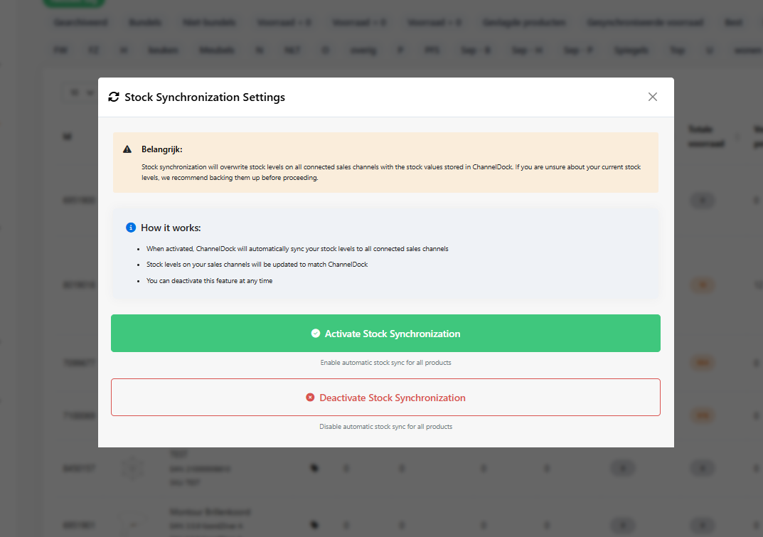Click the red X icon on the Deactivate button
This screenshot has height=537, width=763.
pyautogui.click(x=310, y=398)
